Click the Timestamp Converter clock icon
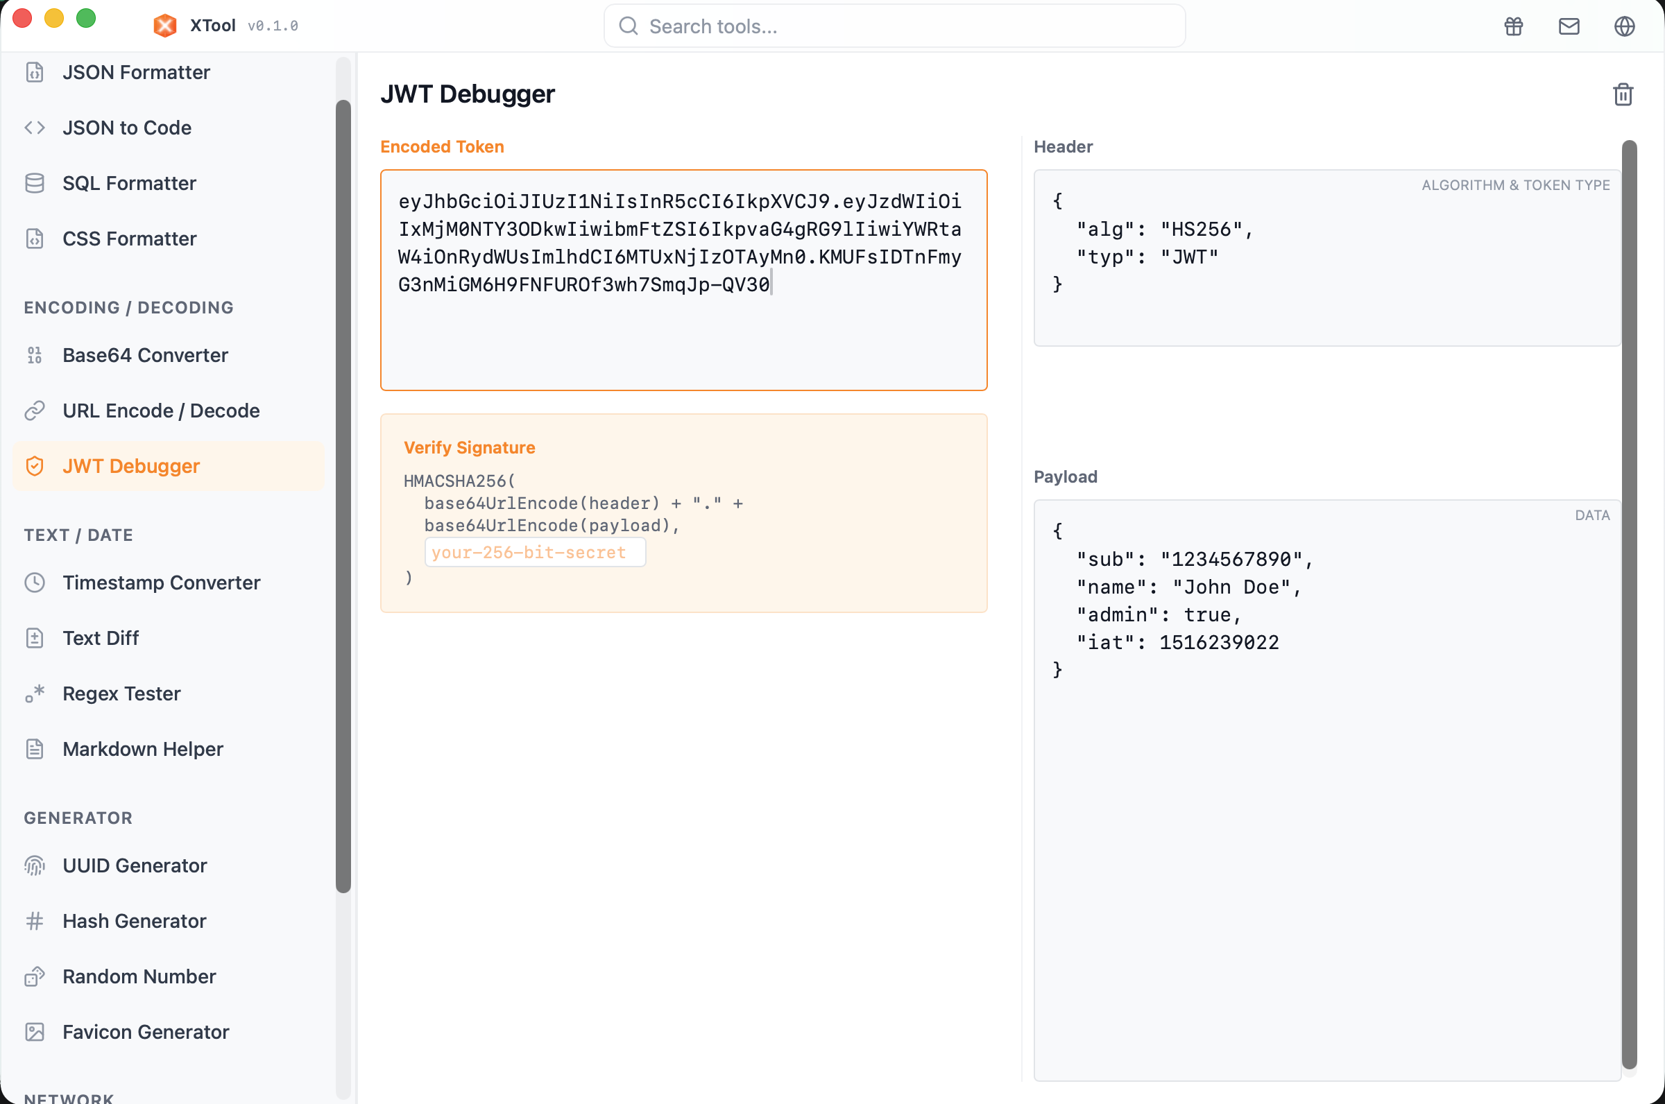The width and height of the screenshot is (1665, 1104). (35, 583)
